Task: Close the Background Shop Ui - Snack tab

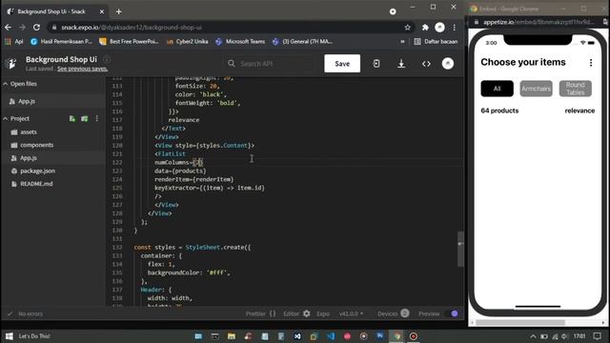Action: pyautogui.click(x=102, y=11)
